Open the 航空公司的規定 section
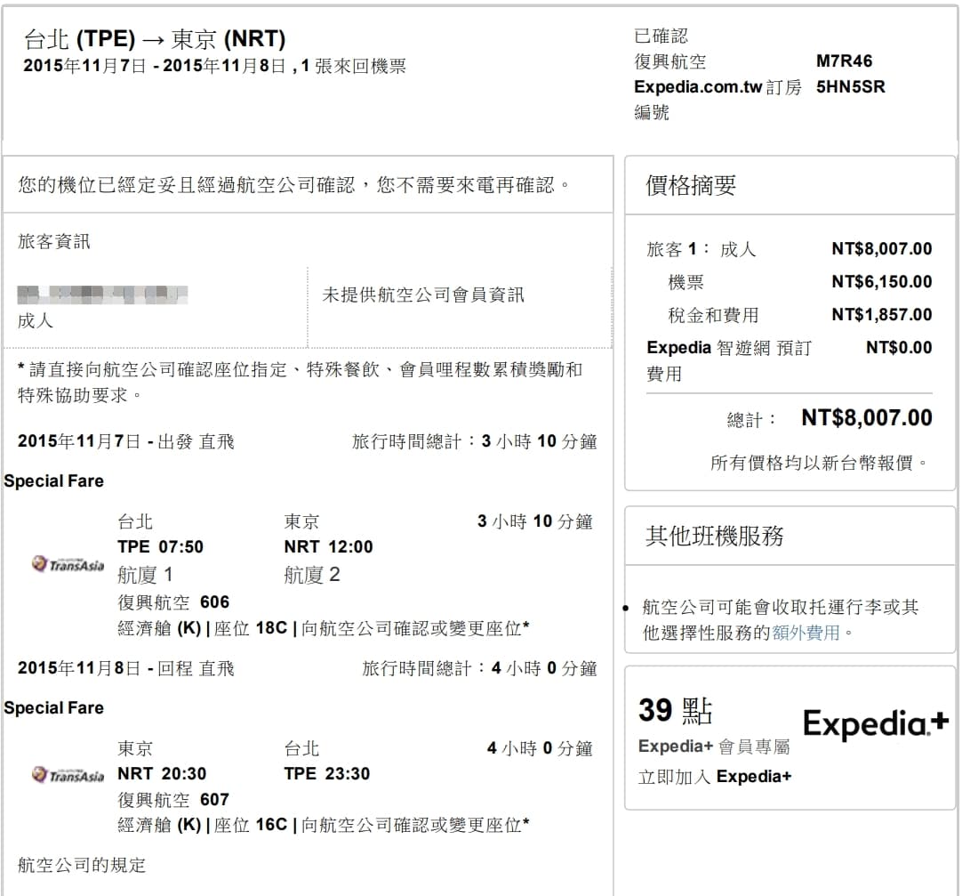The width and height of the screenshot is (962, 896). [x=82, y=865]
